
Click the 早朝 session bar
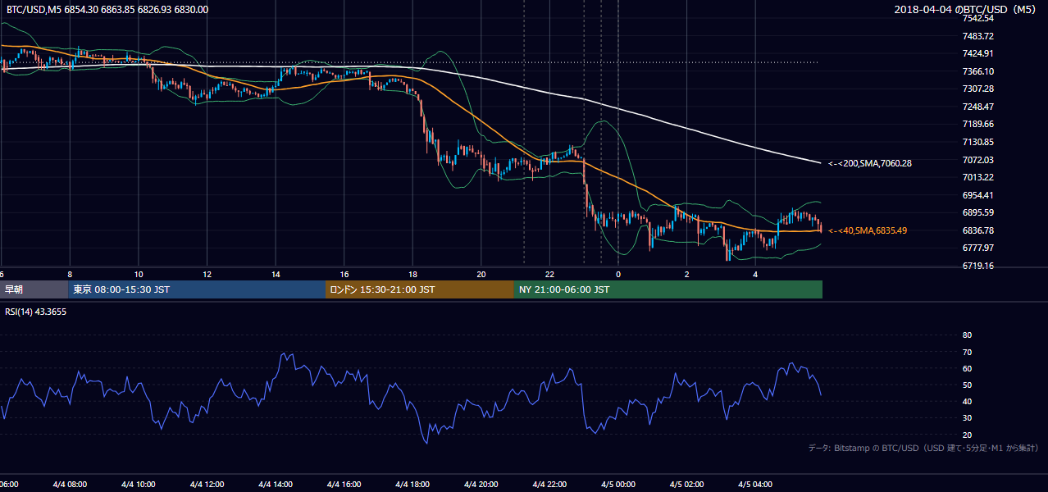coord(34,289)
